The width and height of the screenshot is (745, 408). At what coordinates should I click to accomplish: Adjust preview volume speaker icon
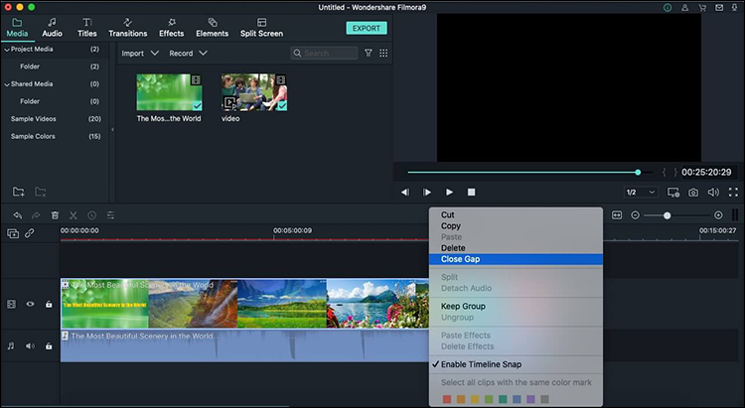click(713, 192)
